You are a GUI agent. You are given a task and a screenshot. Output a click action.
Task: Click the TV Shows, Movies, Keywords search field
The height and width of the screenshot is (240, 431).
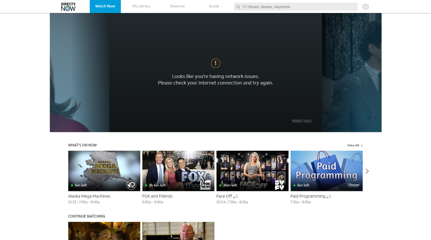[x=296, y=7]
